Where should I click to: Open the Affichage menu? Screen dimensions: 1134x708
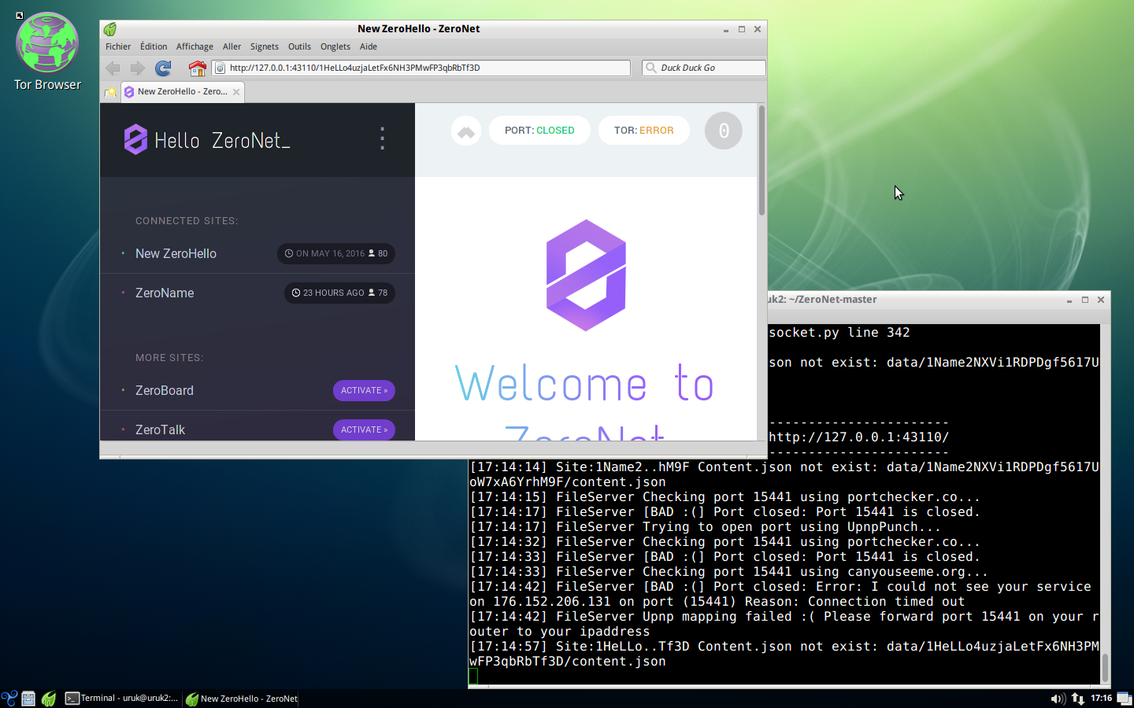point(195,46)
